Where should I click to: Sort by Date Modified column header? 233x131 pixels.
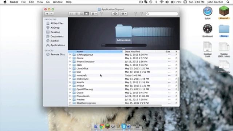pos(139,52)
